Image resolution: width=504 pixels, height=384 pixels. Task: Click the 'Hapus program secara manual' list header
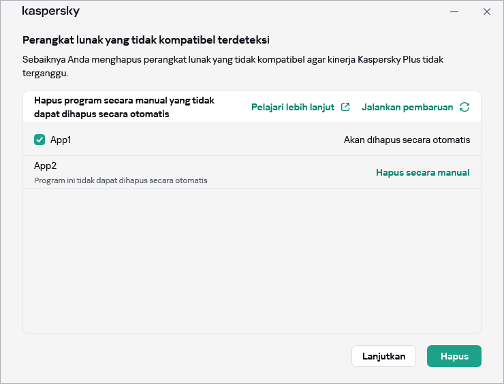[124, 107]
